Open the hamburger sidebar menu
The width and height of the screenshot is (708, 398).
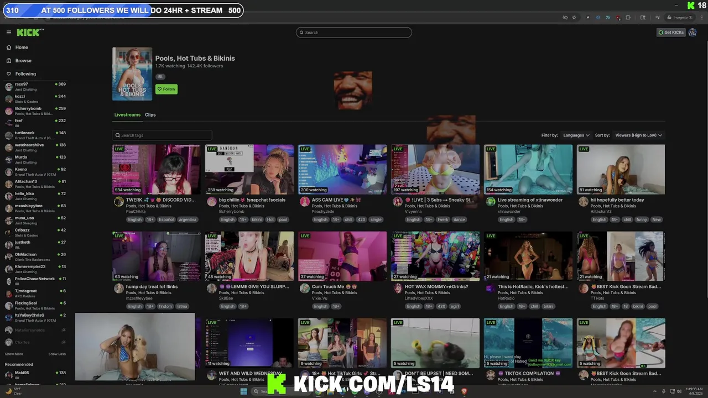(9, 32)
